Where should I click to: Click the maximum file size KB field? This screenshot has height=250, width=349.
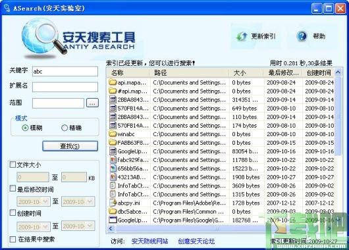coord(74,177)
